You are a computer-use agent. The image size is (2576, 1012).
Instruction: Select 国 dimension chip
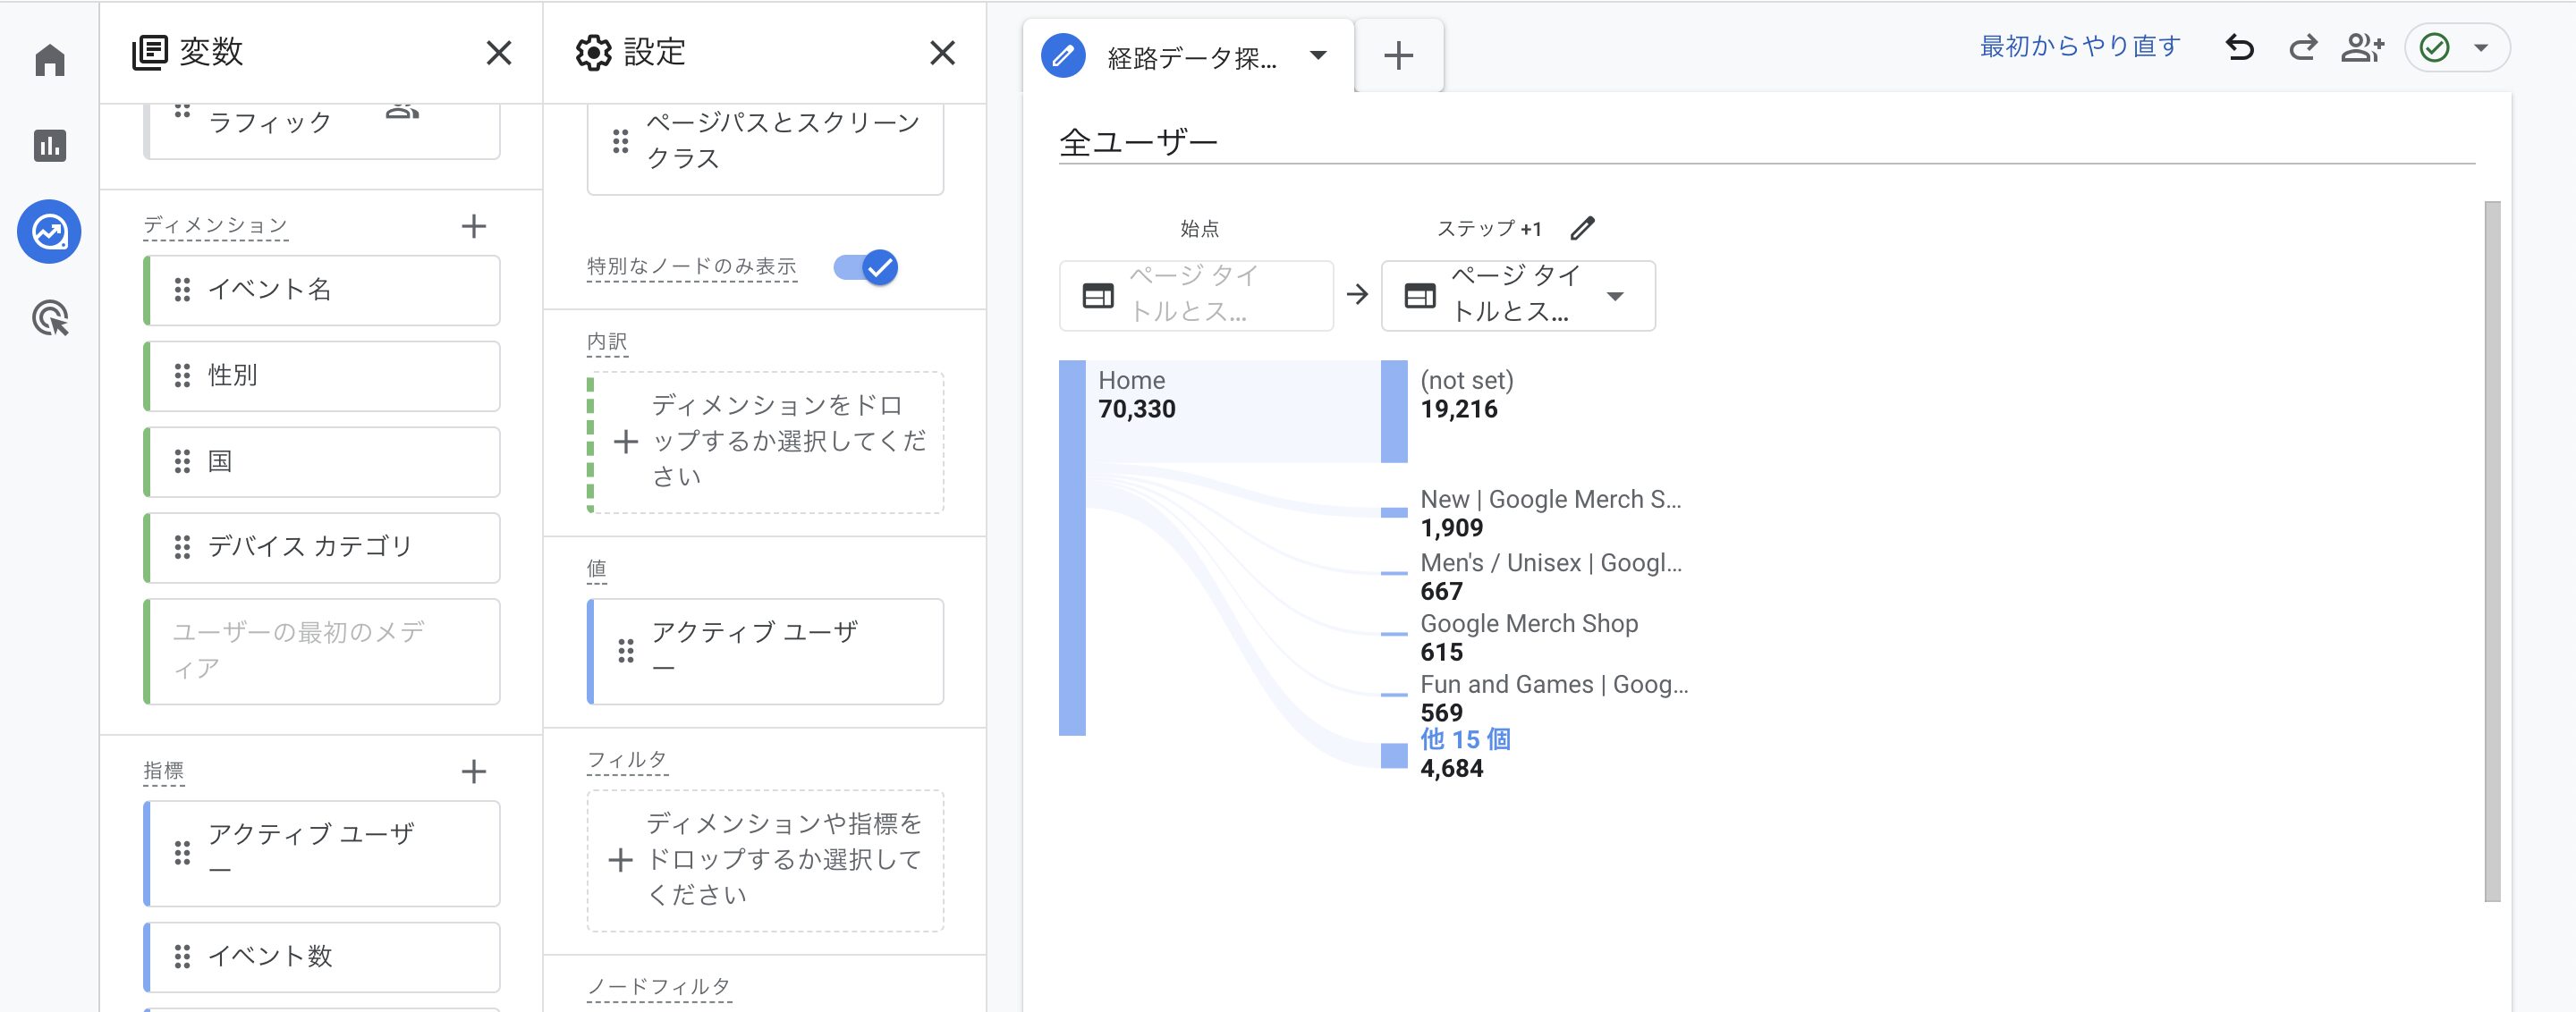click(322, 461)
